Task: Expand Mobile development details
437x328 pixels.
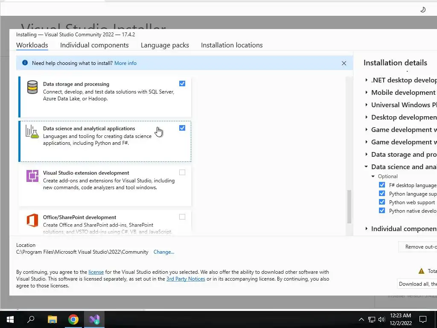Action: coord(367,92)
